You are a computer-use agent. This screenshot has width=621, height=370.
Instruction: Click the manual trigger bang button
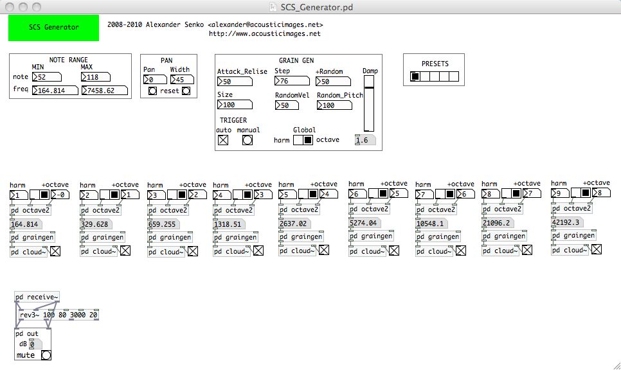pyautogui.click(x=248, y=140)
